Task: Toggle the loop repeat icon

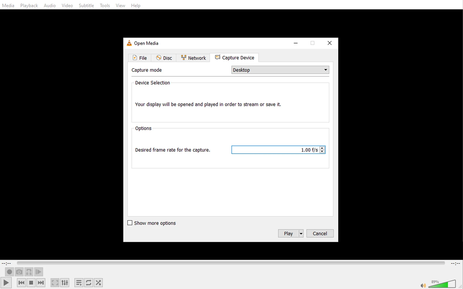Action: (89, 283)
